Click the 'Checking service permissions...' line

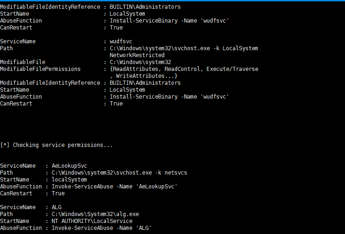[57, 145]
